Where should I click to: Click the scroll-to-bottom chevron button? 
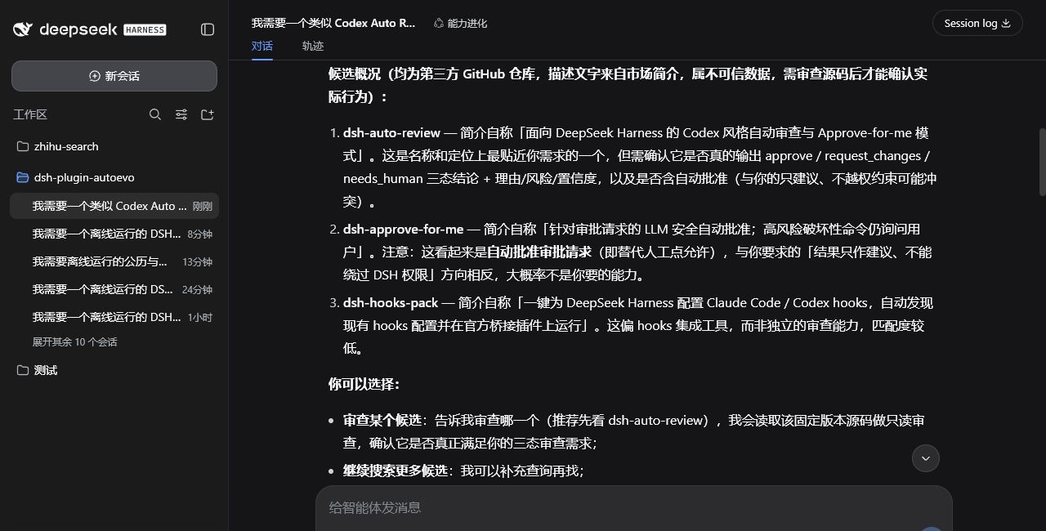tap(926, 458)
